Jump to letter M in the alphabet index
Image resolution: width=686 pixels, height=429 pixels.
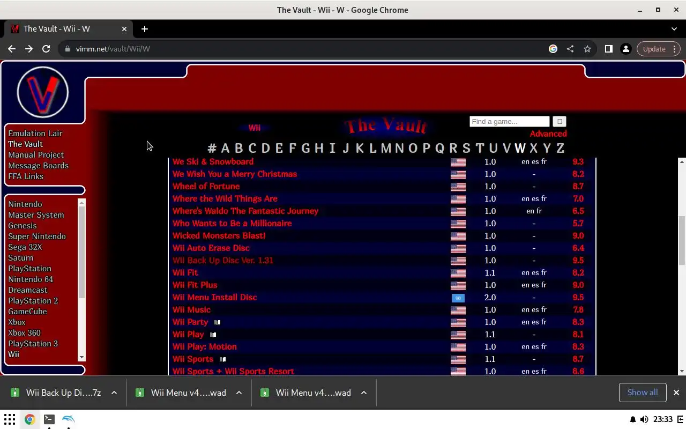point(386,148)
